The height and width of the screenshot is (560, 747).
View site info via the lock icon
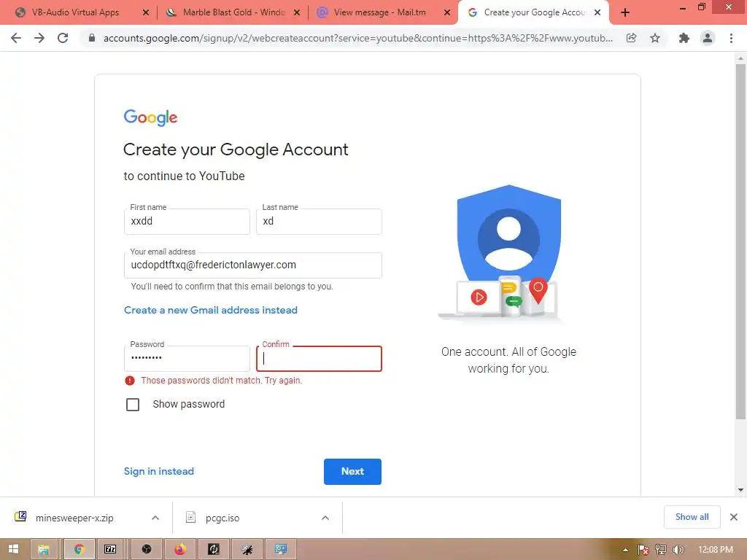point(92,38)
